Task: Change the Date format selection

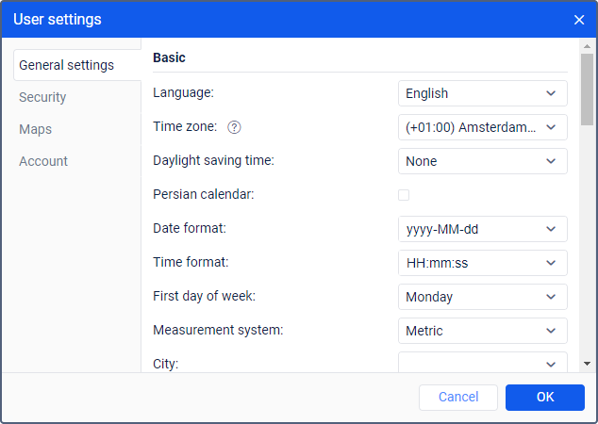Action: pos(482,229)
